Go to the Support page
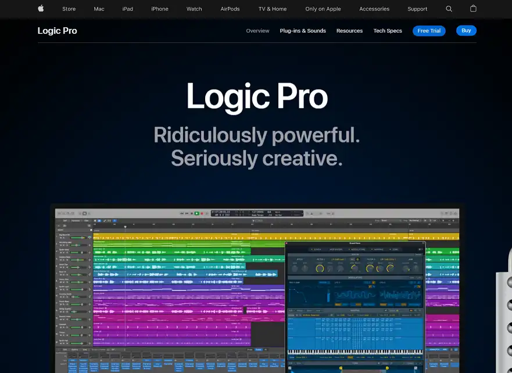The height and width of the screenshot is (373, 512). pyautogui.click(x=417, y=9)
